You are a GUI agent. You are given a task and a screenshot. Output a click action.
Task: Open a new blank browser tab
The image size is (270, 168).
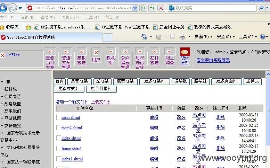(x=108, y=37)
